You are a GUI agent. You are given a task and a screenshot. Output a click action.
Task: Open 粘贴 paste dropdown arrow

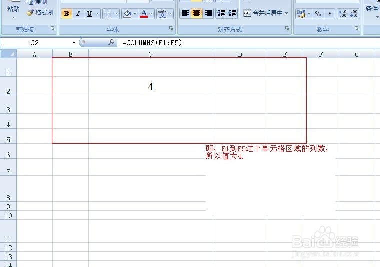[13, 17]
